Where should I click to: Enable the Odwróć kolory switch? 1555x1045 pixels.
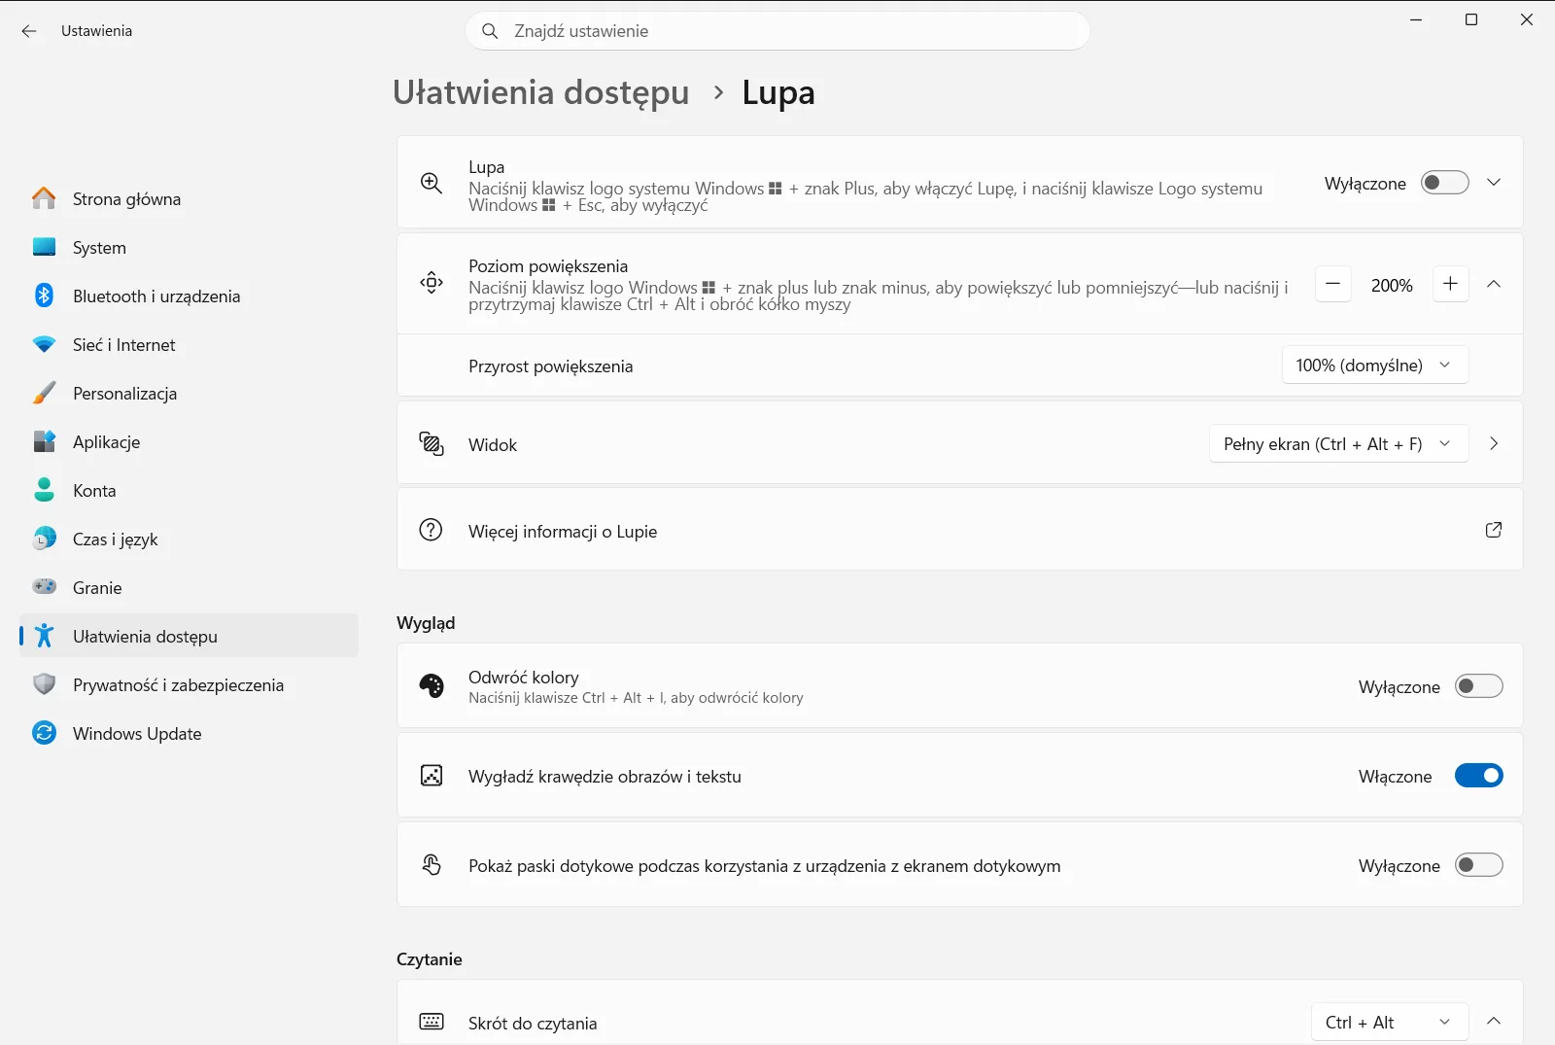(x=1478, y=686)
